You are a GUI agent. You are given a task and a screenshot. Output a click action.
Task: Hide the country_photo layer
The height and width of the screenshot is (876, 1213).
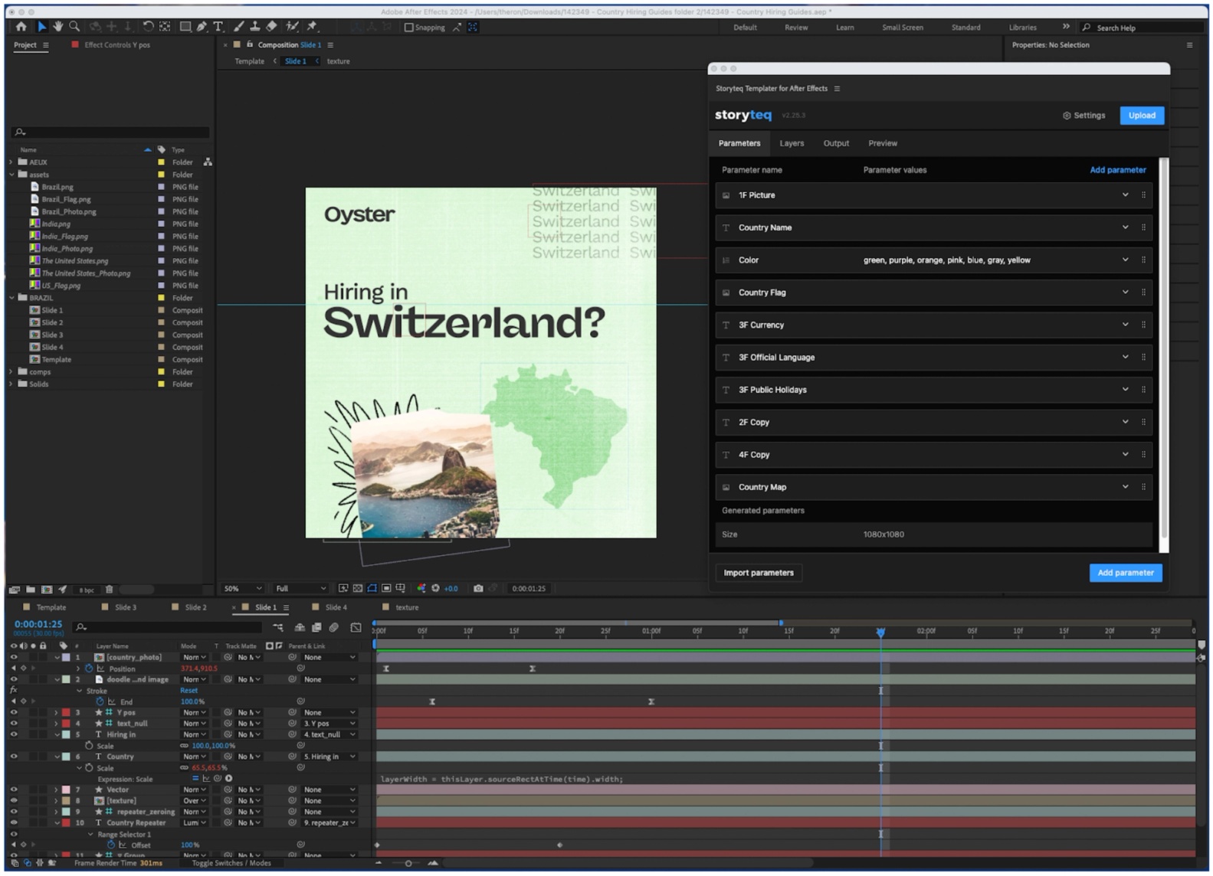tap(13, 658)
